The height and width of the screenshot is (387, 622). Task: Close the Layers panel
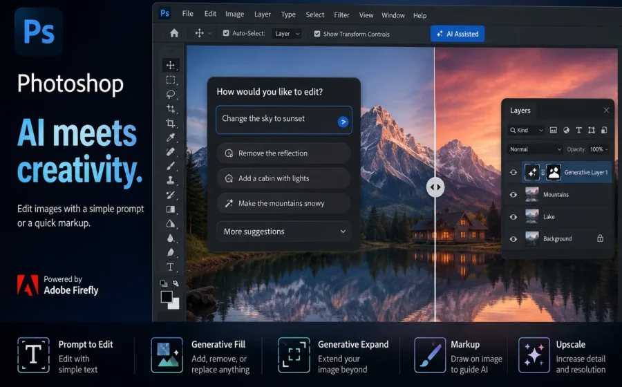pyautogui.click(x=606, y=111)
